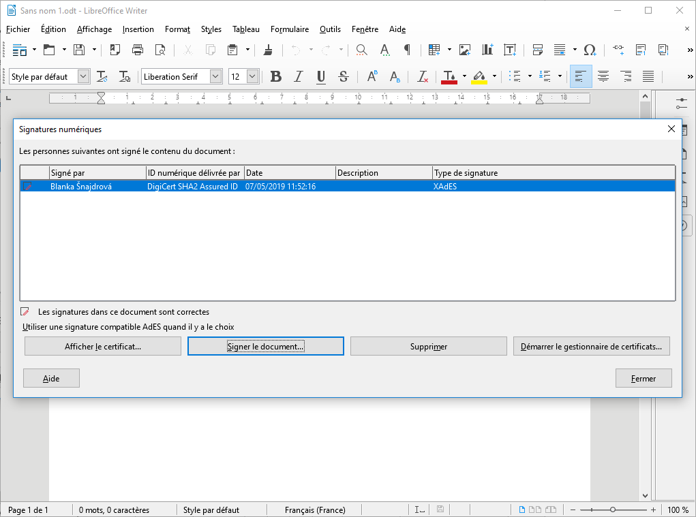Screen dimensions: 696x517
Task: Open the Affichage menu
Action: click(x=94, y=29)
